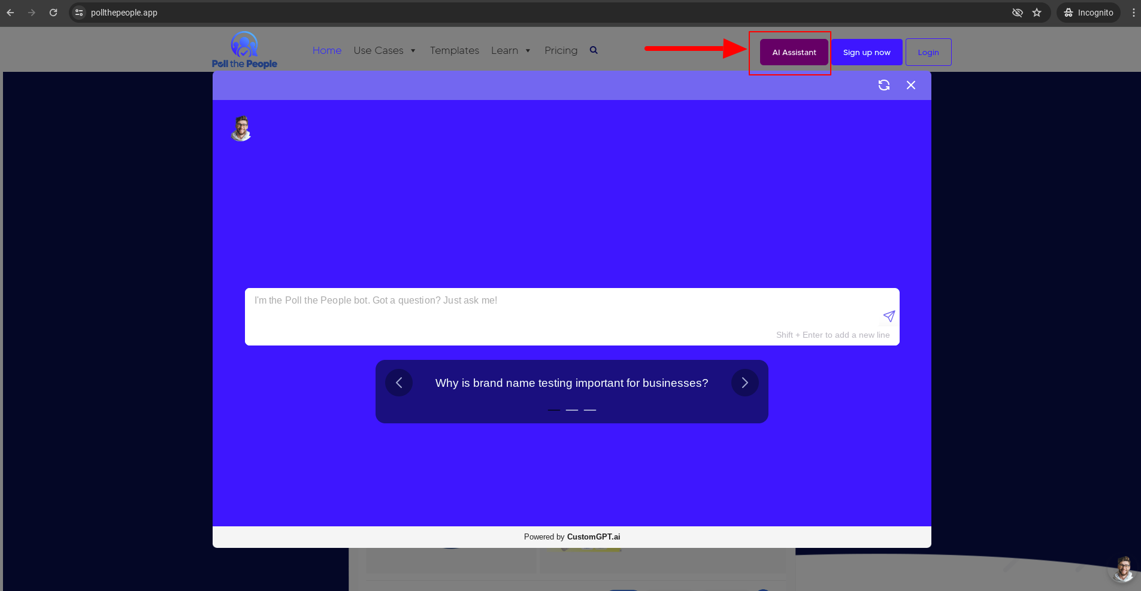Image resolution: width=1141 pixels, height=591 pixels.
Task: Show previous suggested question
Action: pos(399,383)
